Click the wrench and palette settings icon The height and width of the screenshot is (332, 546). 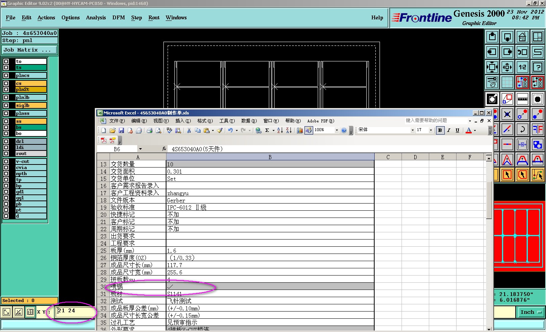[x=492, y=82]
